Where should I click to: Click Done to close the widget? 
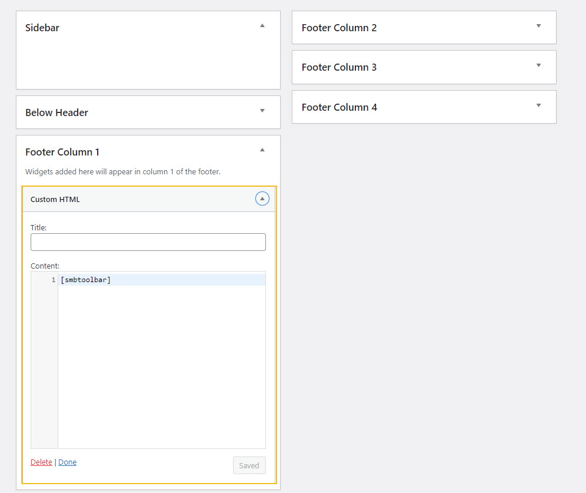point(67,462)
